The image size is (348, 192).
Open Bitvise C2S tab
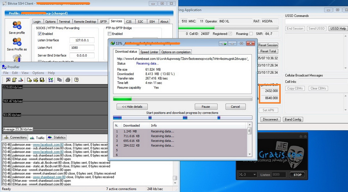pos(129,21)
